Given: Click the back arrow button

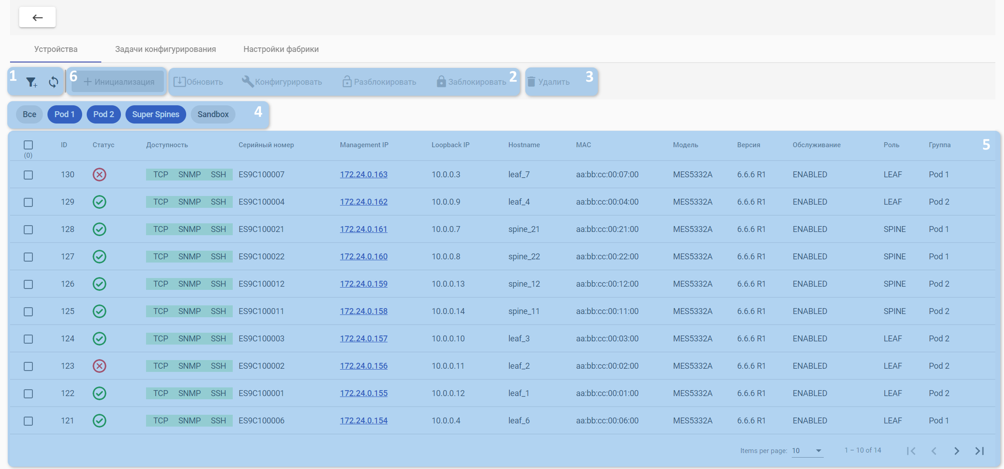Looking at the screenshot, I should coord(37,17).
